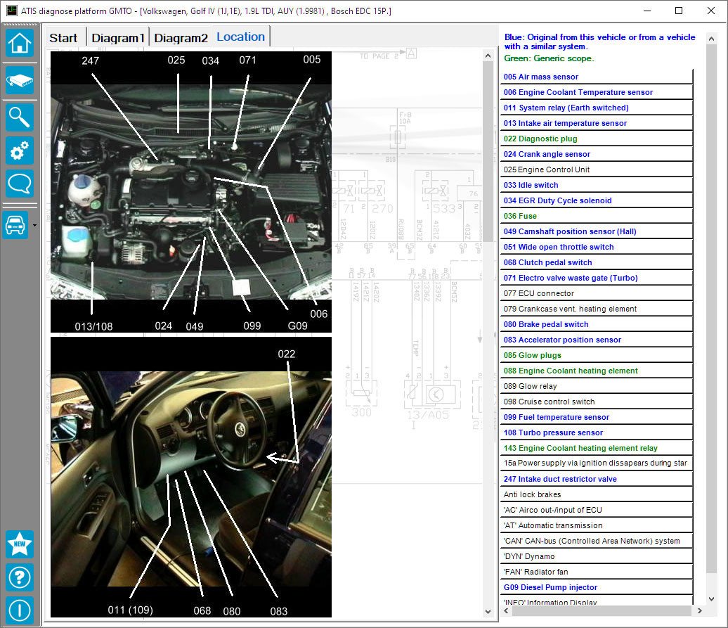Viewport: 728px width, 628px height.
Task: Click 079 Crankcase vent. heating element
Action: 596,309
